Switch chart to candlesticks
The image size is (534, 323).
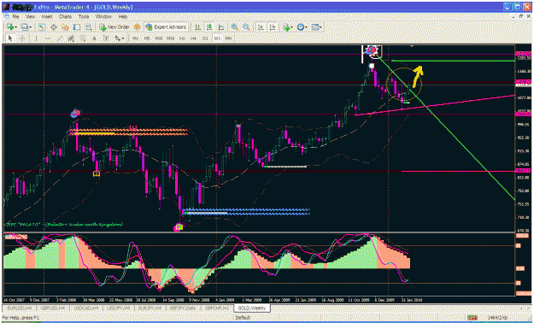click(x=209, y=27)
